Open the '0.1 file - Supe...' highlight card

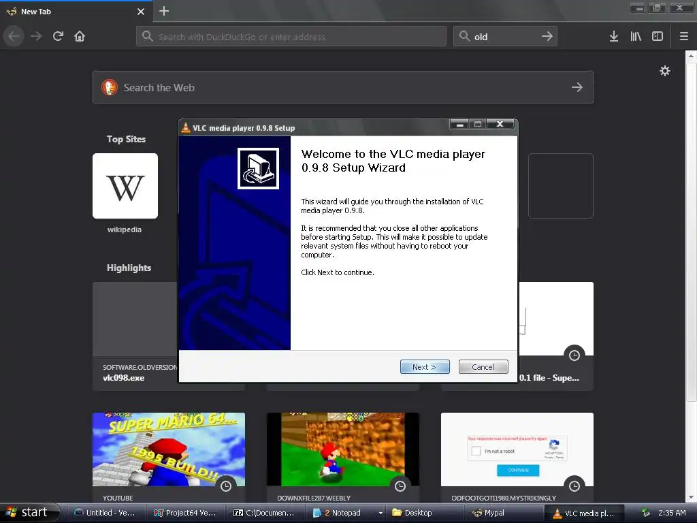[555, 336]
